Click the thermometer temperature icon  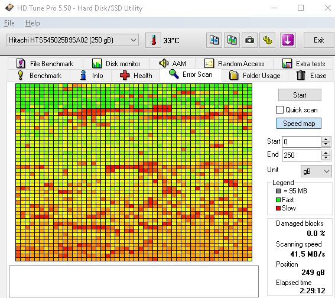click(x=153, y=40)
